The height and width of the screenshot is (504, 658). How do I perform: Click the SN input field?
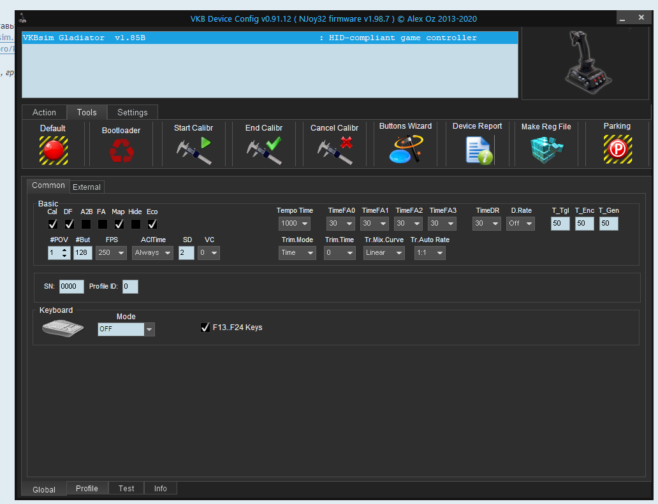click(x=71, y=286)
